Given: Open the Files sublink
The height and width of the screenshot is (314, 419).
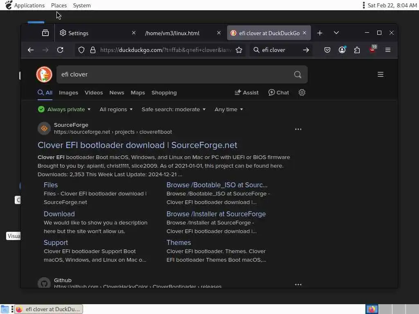Looking at the screenshot, I should (51, 185).
